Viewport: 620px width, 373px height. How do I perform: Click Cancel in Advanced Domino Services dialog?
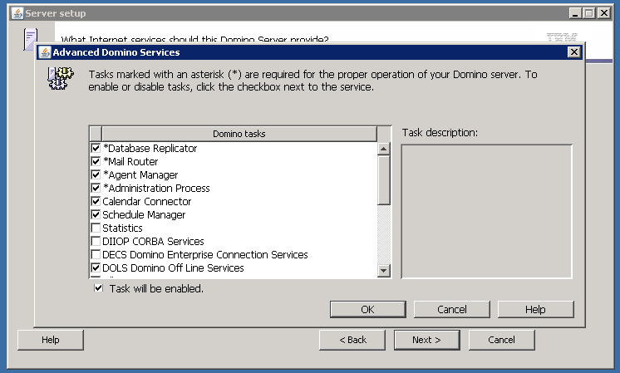pyautogui.click(x=451, y=309)
